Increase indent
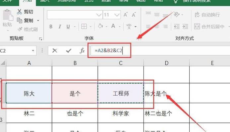The height and width of the screenshot is (132, 230). (185, 27)
